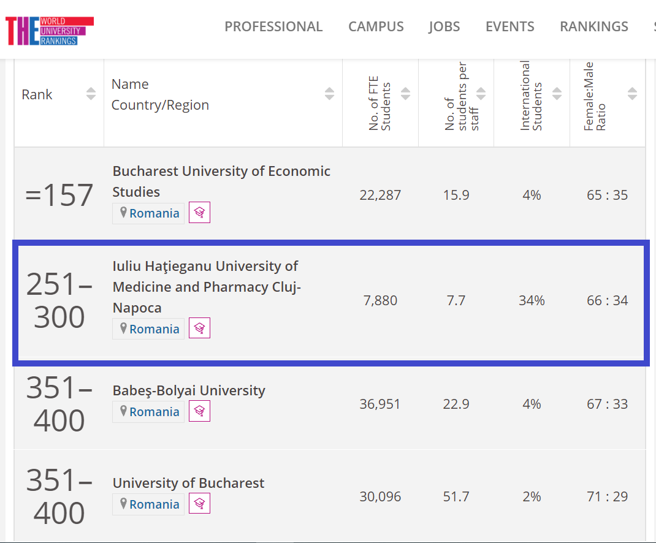Screen dimensions: 656x543
Task: Open the EVENTS menu
Action: 510,26
